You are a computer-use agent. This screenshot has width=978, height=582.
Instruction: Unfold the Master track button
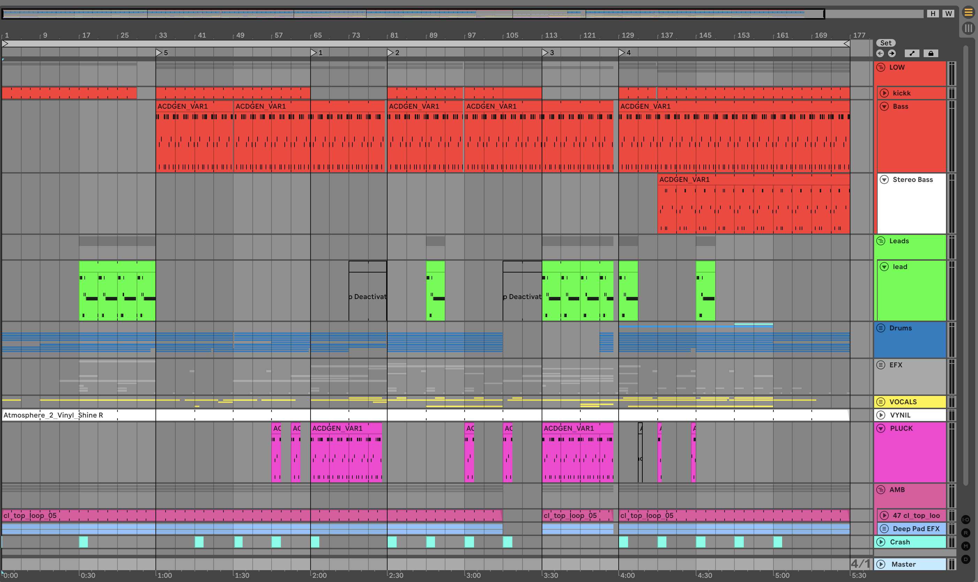(881, 564)
